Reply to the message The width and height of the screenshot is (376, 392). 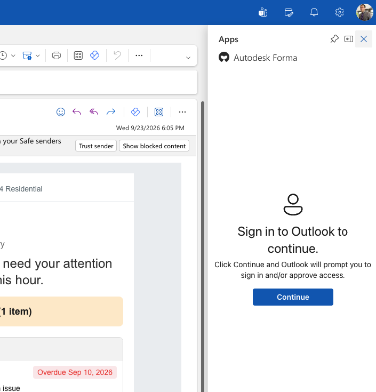tap(77, 112)
